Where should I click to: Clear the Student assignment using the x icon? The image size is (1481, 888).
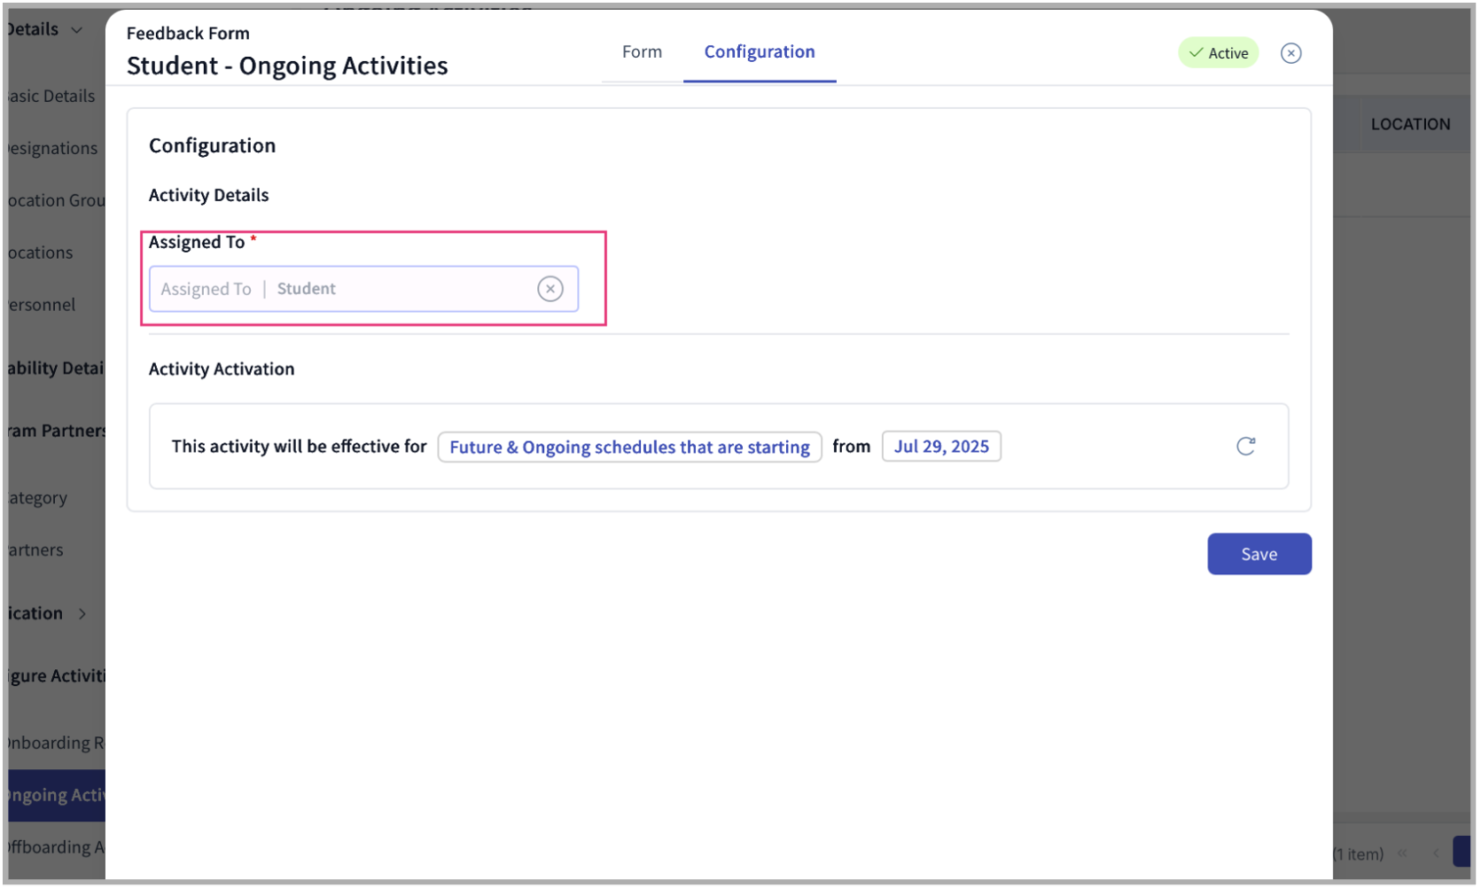tap(550, 288)
